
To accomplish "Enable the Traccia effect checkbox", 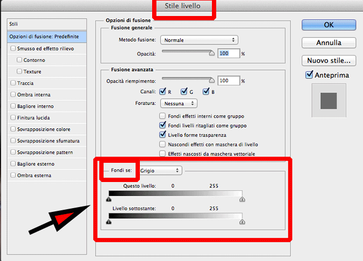I will click(13, 83).
